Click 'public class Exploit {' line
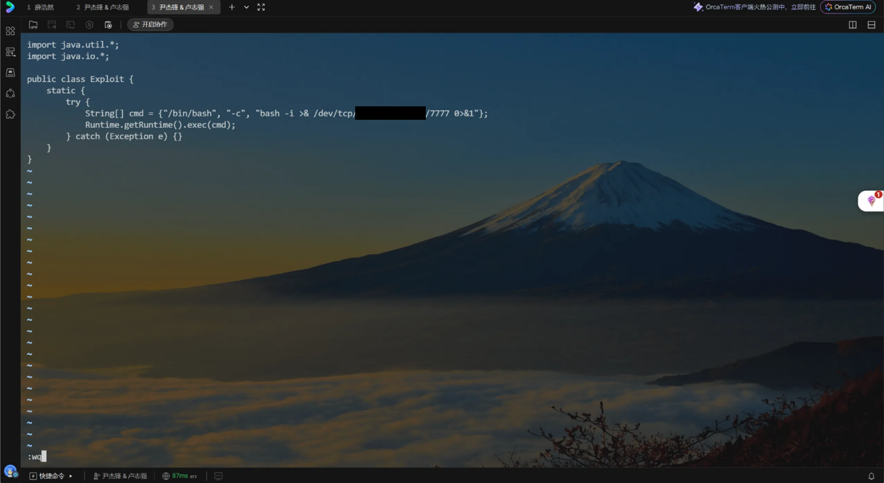This screenshot has height=483, width=884. (x=81, y=79)
